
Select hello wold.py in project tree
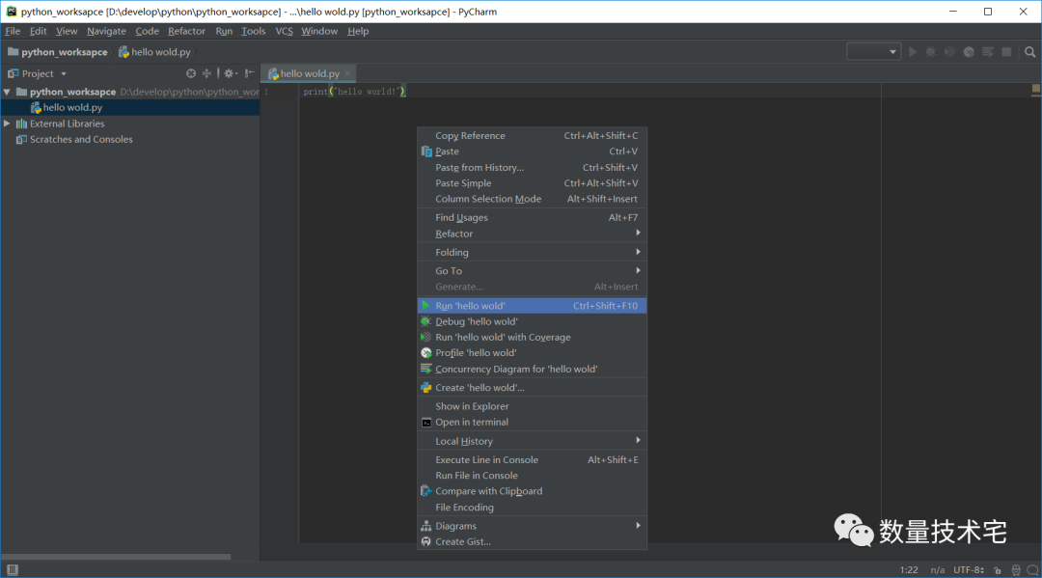point(72,108)
